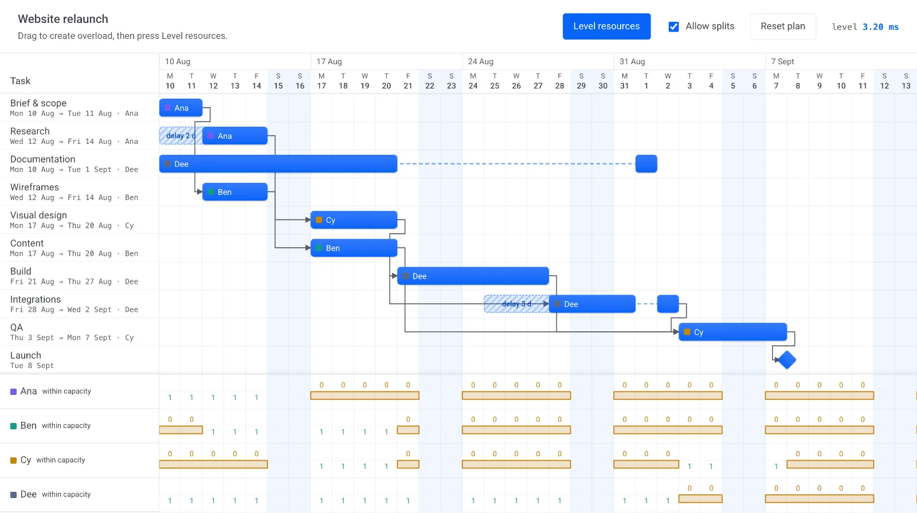Image resolution: width=917 pixels, height=513 pixels.
Task: Click the orange Cy resource color swatch
Action: click(x=13, y=460)
